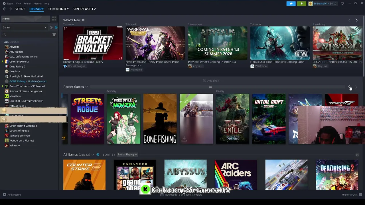365x205 pixels.
Task: Open Friends & Chat
Action: tap(352, 195)
